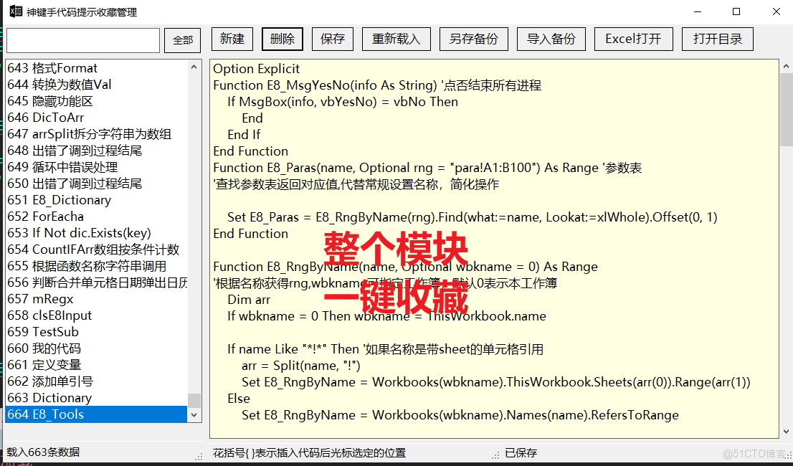Viewport: 793px width, 466px height.
Task: Click the 已保存 status indicator
Action: click(x=522, y=452)
